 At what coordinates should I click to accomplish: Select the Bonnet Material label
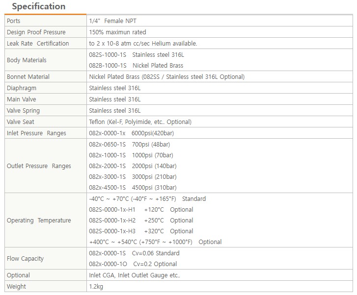coord(28,76)
